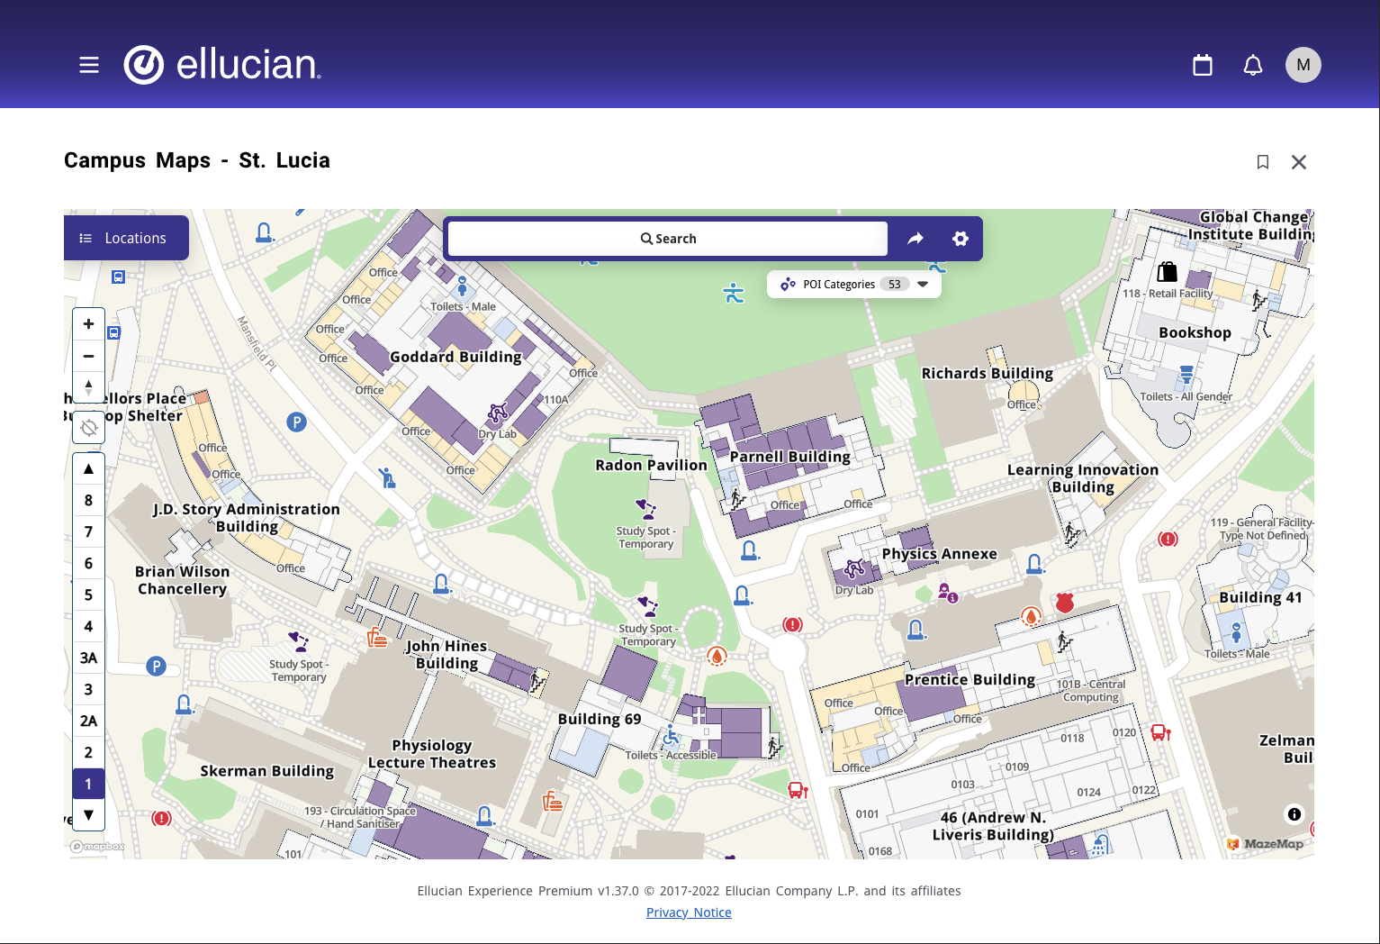Open the notification bell
The width and height of the screenshot is (1380, 944).
pyautogui.click(x=1252, y=64)
